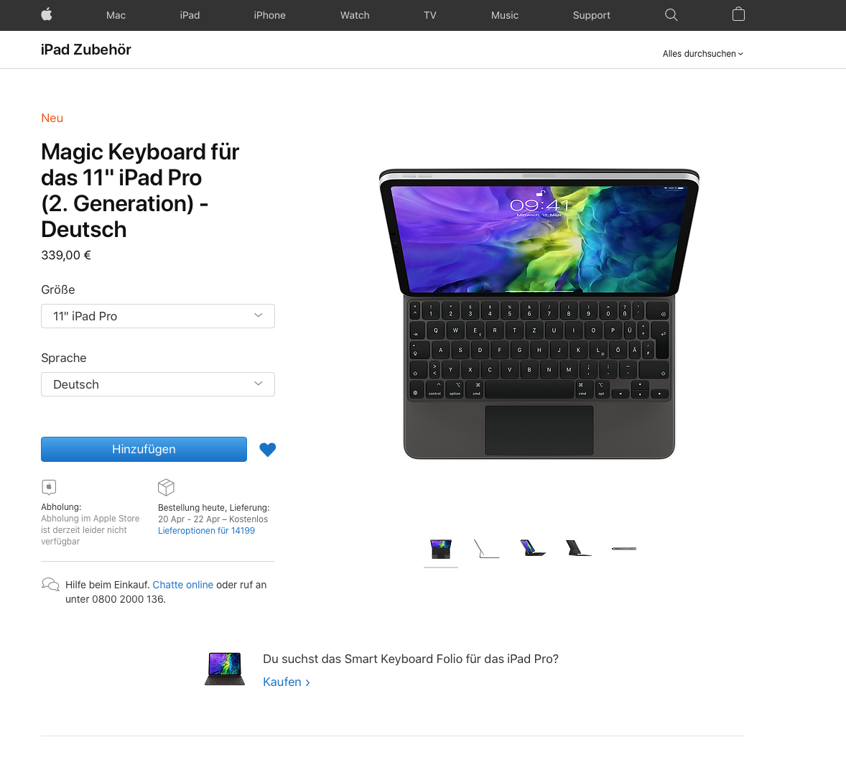
Task: Click the Chatte online link
Action: pyautogui.click(x=183, y=585)
